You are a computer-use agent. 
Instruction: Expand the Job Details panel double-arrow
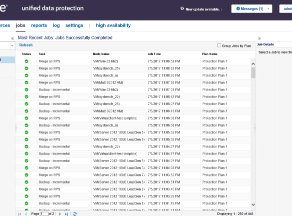coord(260,38)
